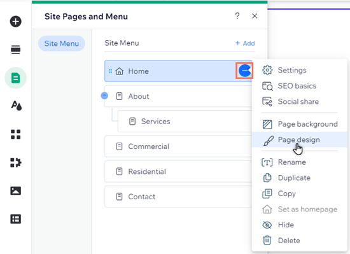Choose Duplicate in the context menu
This screenshot has height=254, width=350.
coord(300,178)
